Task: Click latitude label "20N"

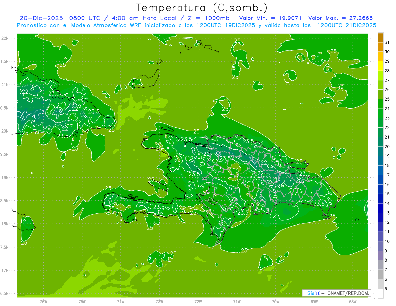Action: tap(5, 131)
